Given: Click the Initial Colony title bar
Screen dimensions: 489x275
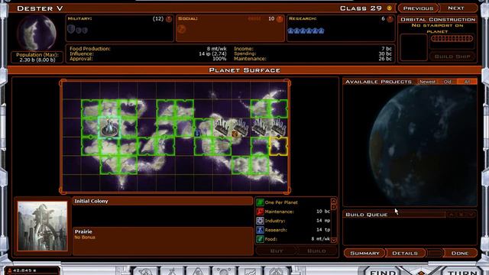Looking at the screenshot, I should point(163,201).
